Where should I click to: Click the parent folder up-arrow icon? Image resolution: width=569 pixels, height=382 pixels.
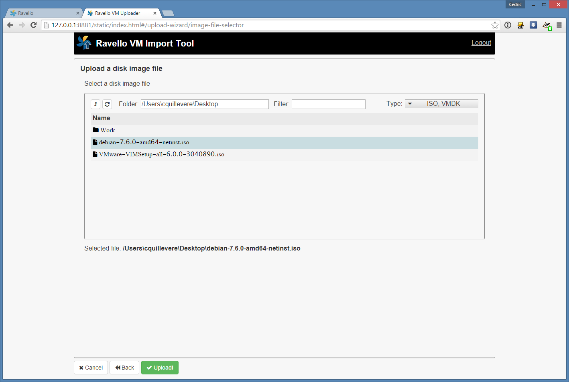pos(96,104)
